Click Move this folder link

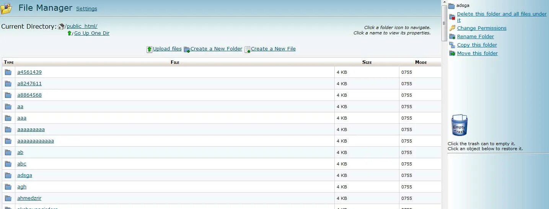(x=477, y=53)
